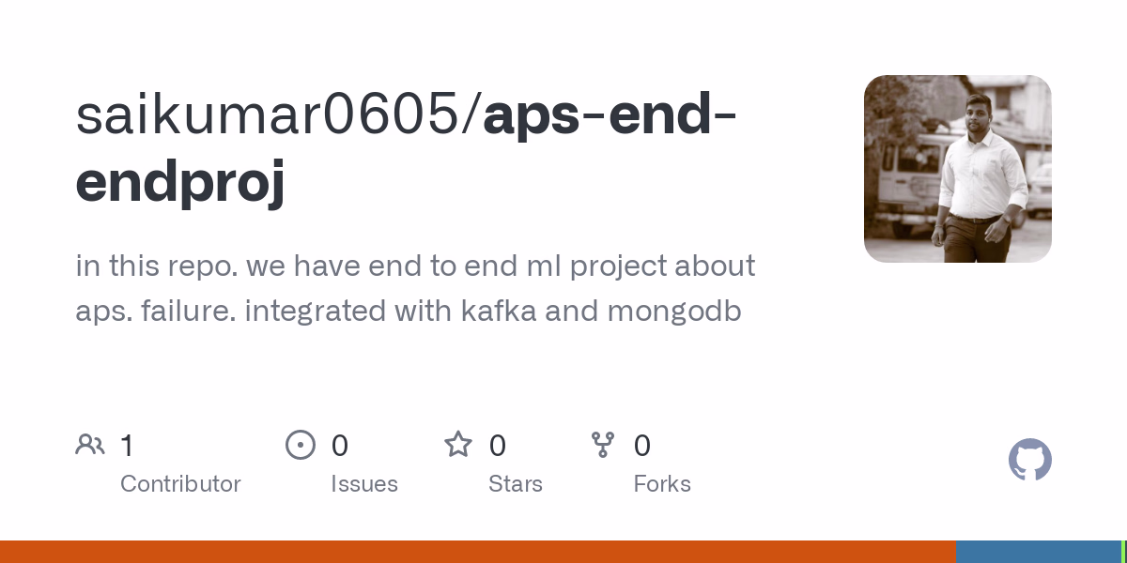
Task: Click the contributor count number 1
Action: 128,446
